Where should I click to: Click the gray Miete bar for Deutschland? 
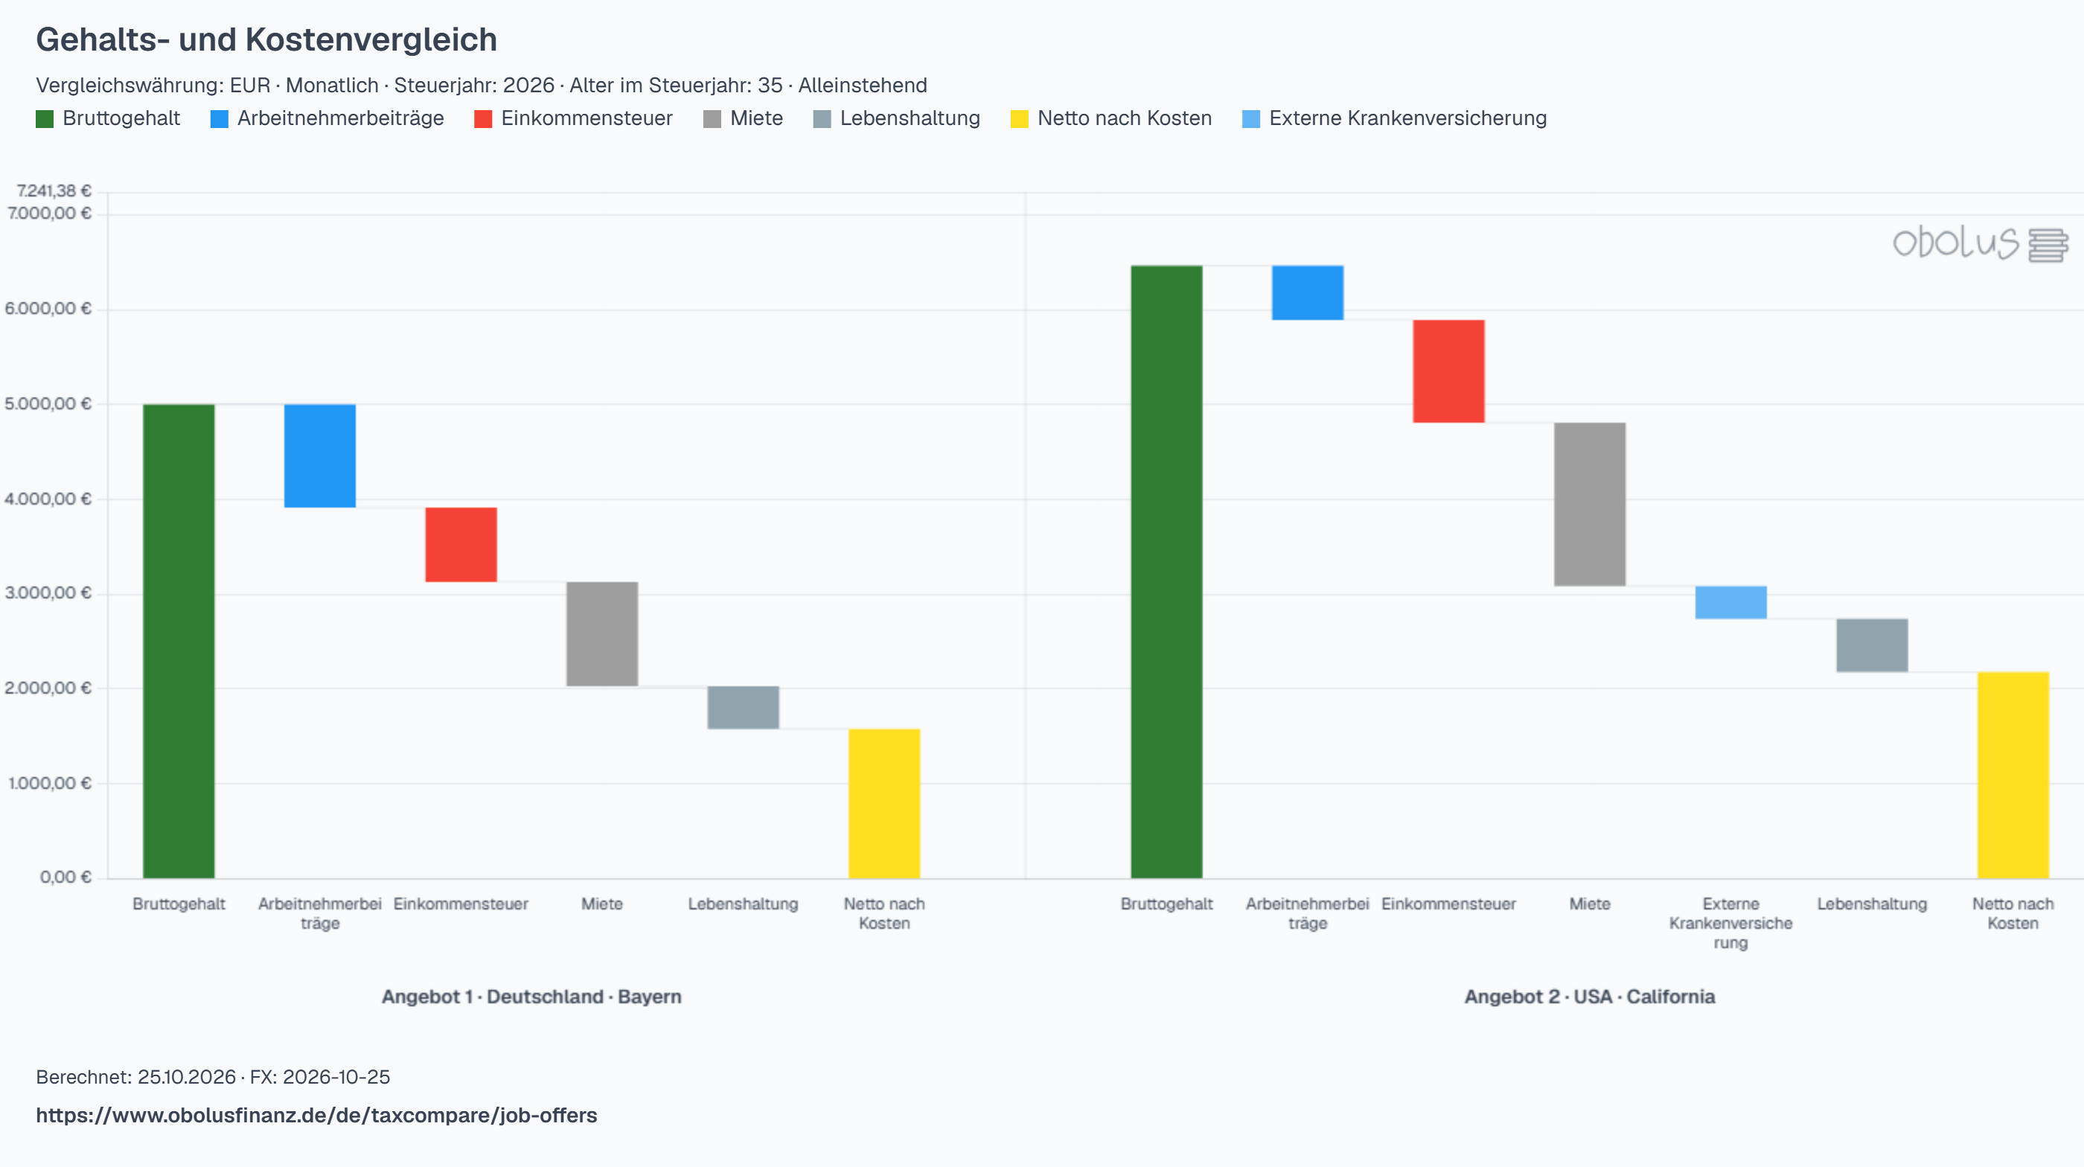(x=602, y=634)
